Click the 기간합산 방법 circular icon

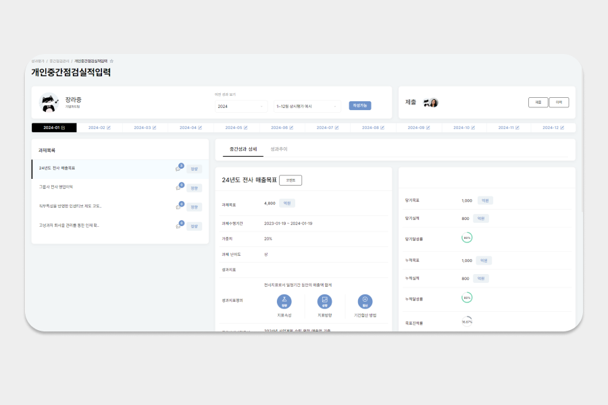click(x=365, y=302)
